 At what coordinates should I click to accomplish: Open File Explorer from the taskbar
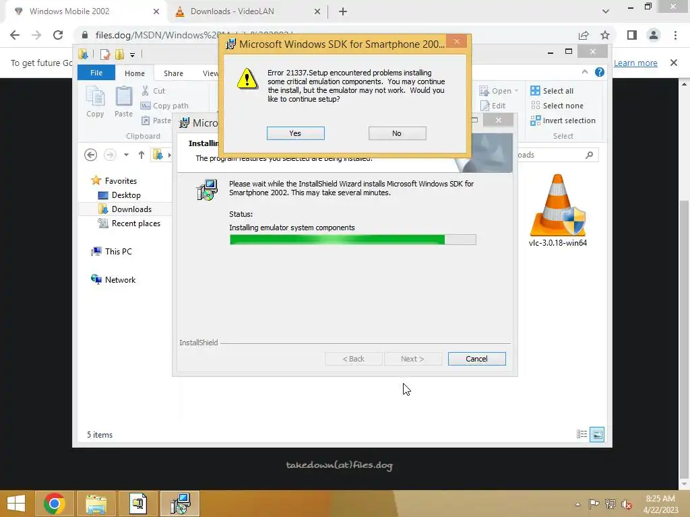(x=96, y=504)
